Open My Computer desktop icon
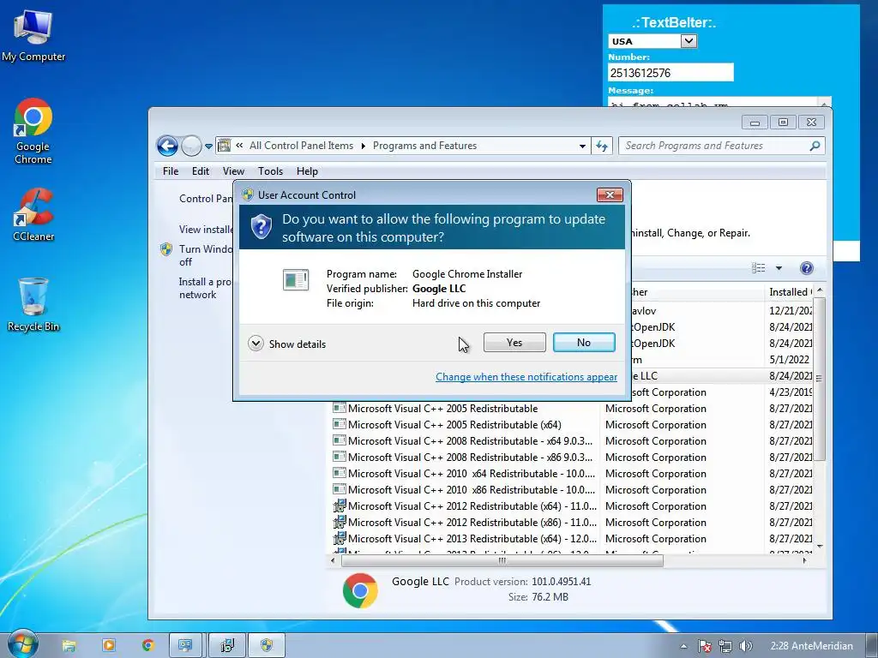 [33, 35]
